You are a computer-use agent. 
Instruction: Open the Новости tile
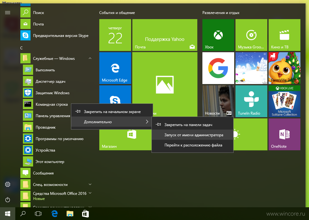218,101
